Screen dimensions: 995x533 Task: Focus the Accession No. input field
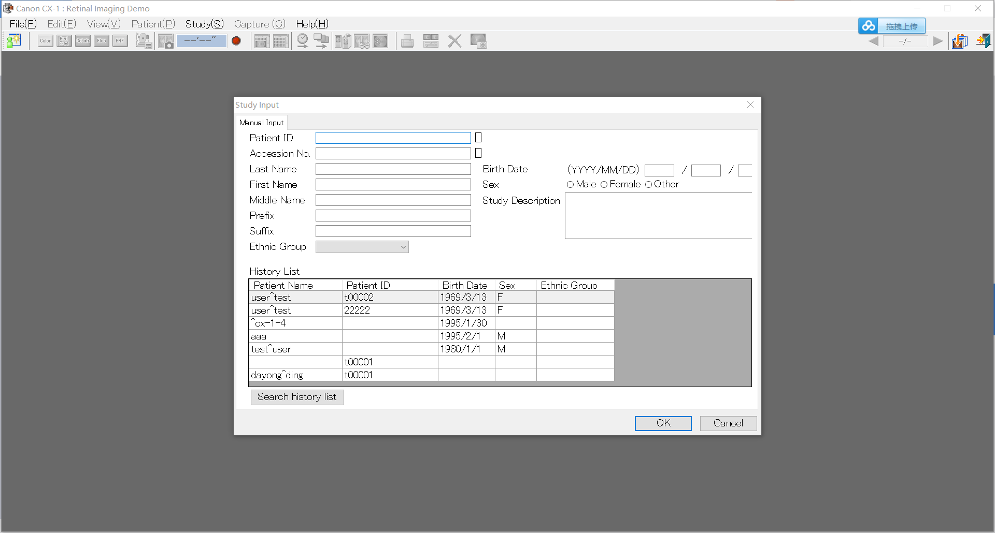[x=393, y=154]
